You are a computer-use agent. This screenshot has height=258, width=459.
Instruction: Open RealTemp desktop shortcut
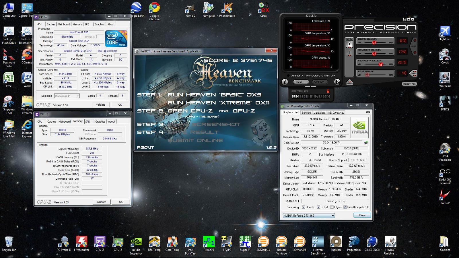point(154,244)
